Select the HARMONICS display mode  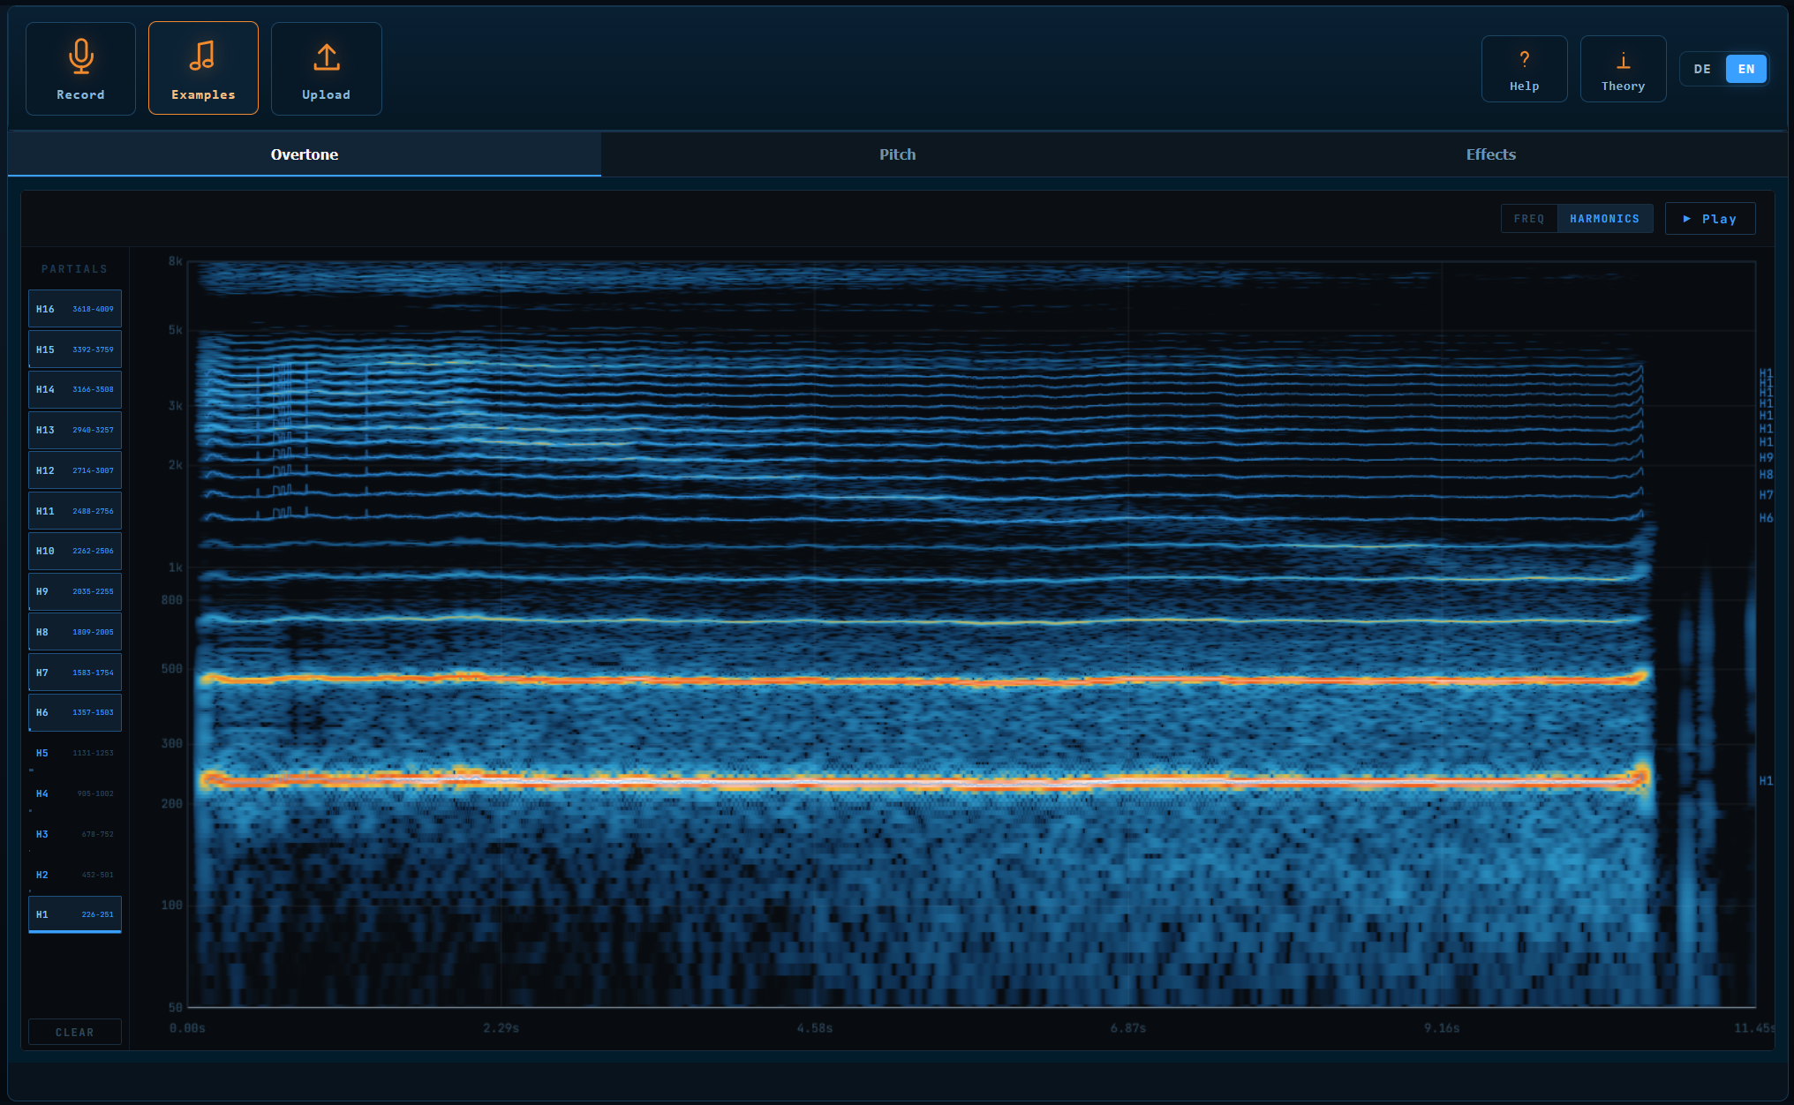[1604, 219]
